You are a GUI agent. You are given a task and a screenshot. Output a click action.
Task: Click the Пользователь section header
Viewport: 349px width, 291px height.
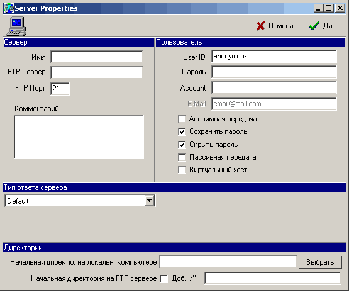pyautogui.click(x=250, y=42)
